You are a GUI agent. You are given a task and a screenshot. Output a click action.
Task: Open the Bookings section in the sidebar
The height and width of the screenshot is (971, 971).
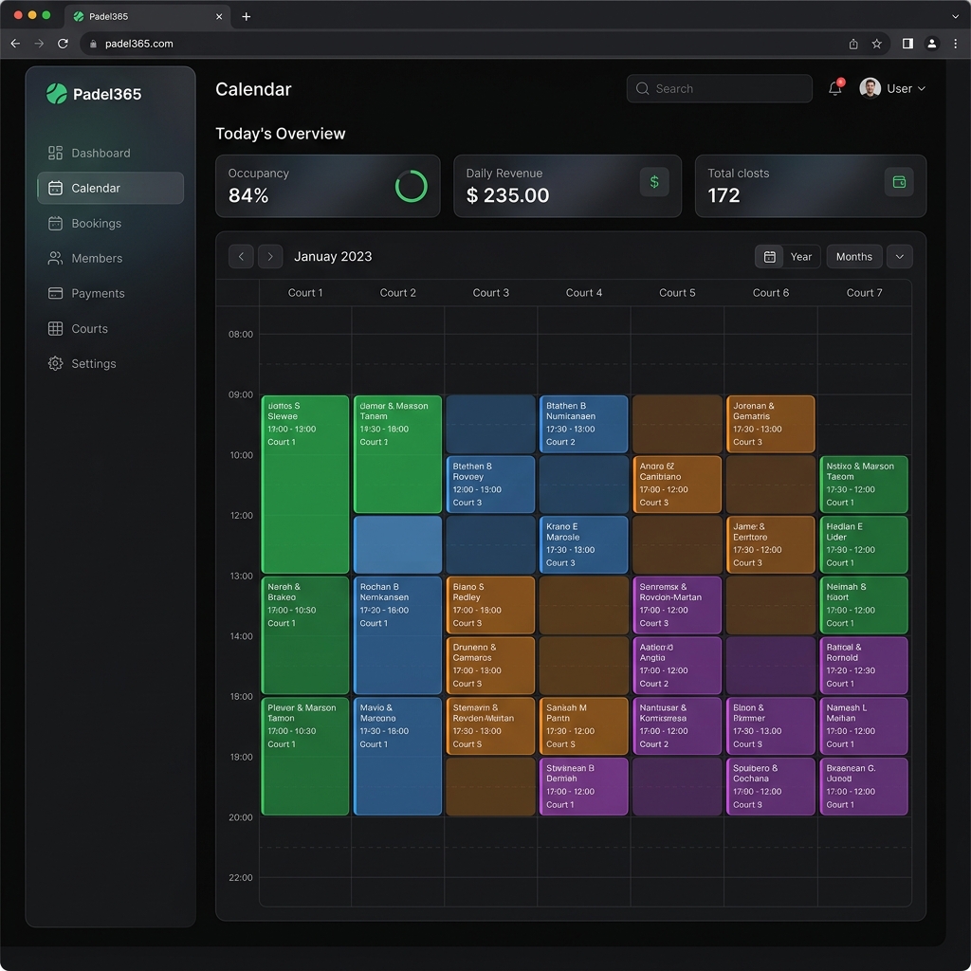coord(96,224)
